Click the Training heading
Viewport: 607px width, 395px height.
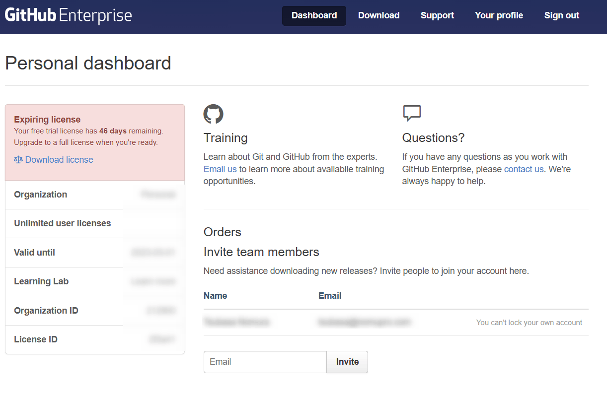pyautogui.click(x=226, y=137)
